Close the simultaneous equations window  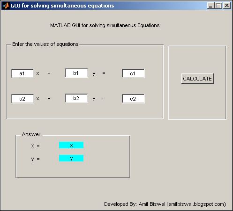227,6
